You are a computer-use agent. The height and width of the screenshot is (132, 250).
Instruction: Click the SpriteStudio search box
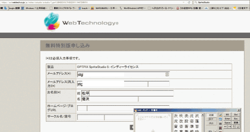click(222, 3)
